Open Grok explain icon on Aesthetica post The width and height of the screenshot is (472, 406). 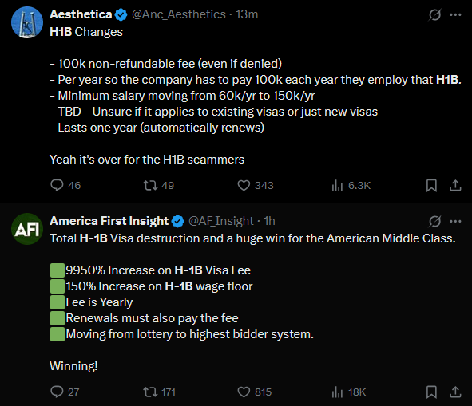[434, 14]
